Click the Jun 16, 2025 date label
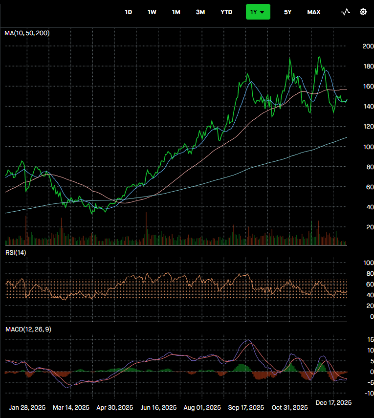The width and height of the screenshot is (374, 418). tap(158, 408)
